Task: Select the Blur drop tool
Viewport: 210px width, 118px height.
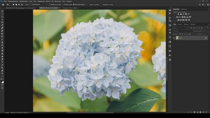Action: (2, 53)
